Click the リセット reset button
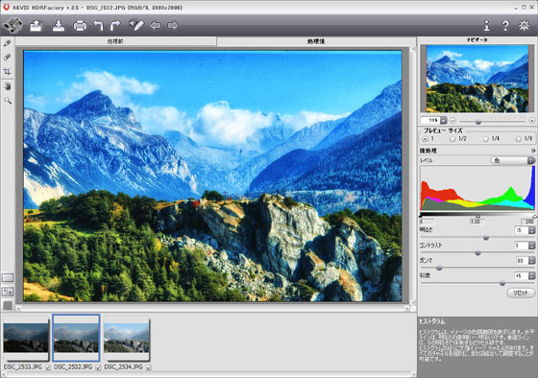 [x=521, y=293]
